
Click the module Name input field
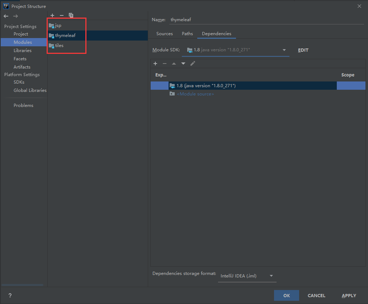pyautogui.click(x=266, y=20)
